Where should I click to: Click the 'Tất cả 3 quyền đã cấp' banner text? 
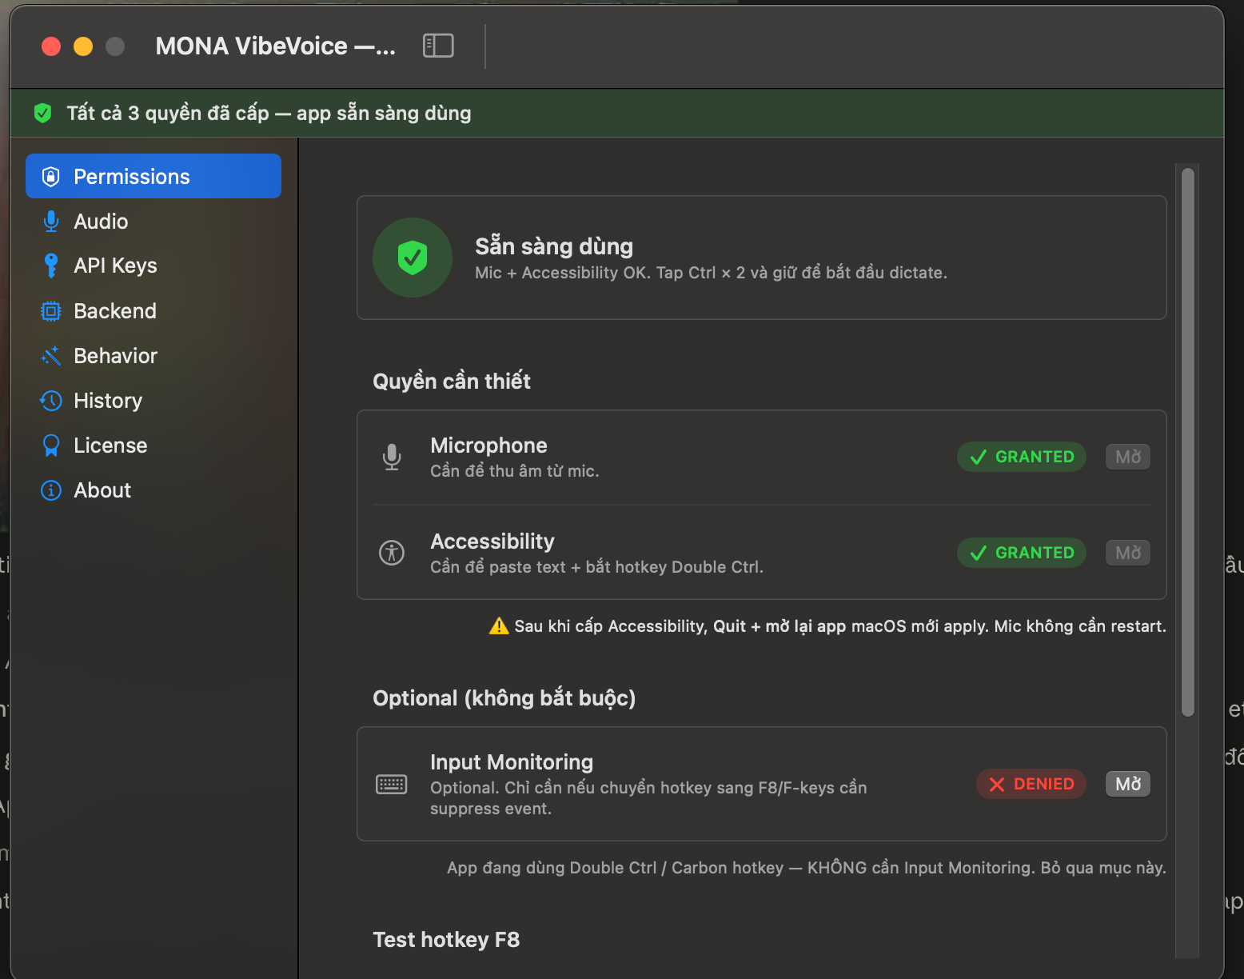pos(269,113)
